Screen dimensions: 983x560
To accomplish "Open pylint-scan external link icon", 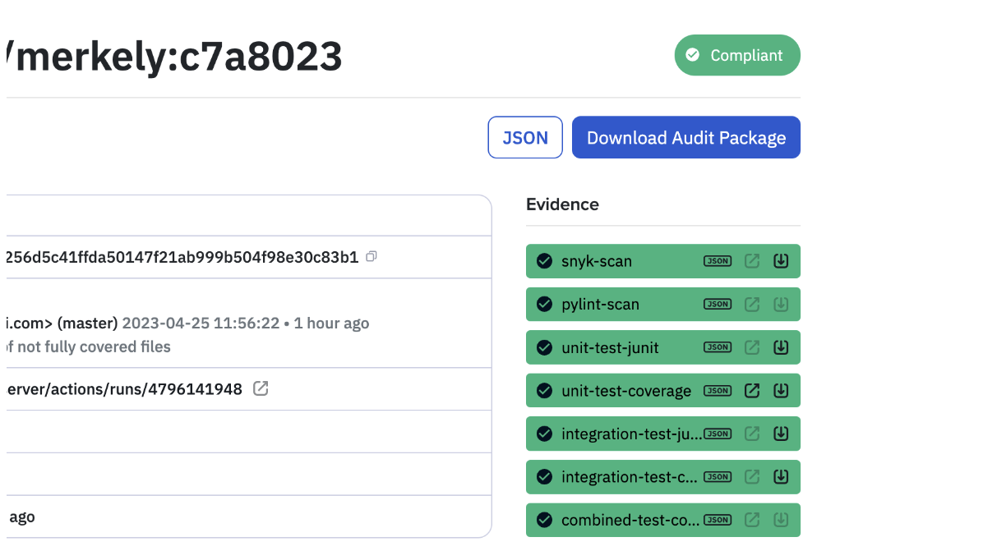I will click(x=752, y=305).
